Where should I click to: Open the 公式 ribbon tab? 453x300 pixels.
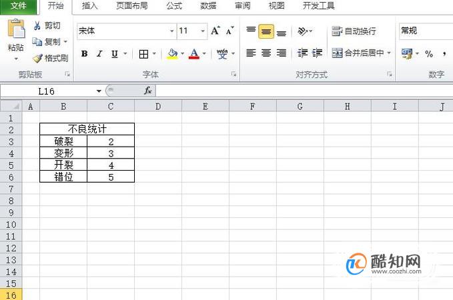coord(174,6)
